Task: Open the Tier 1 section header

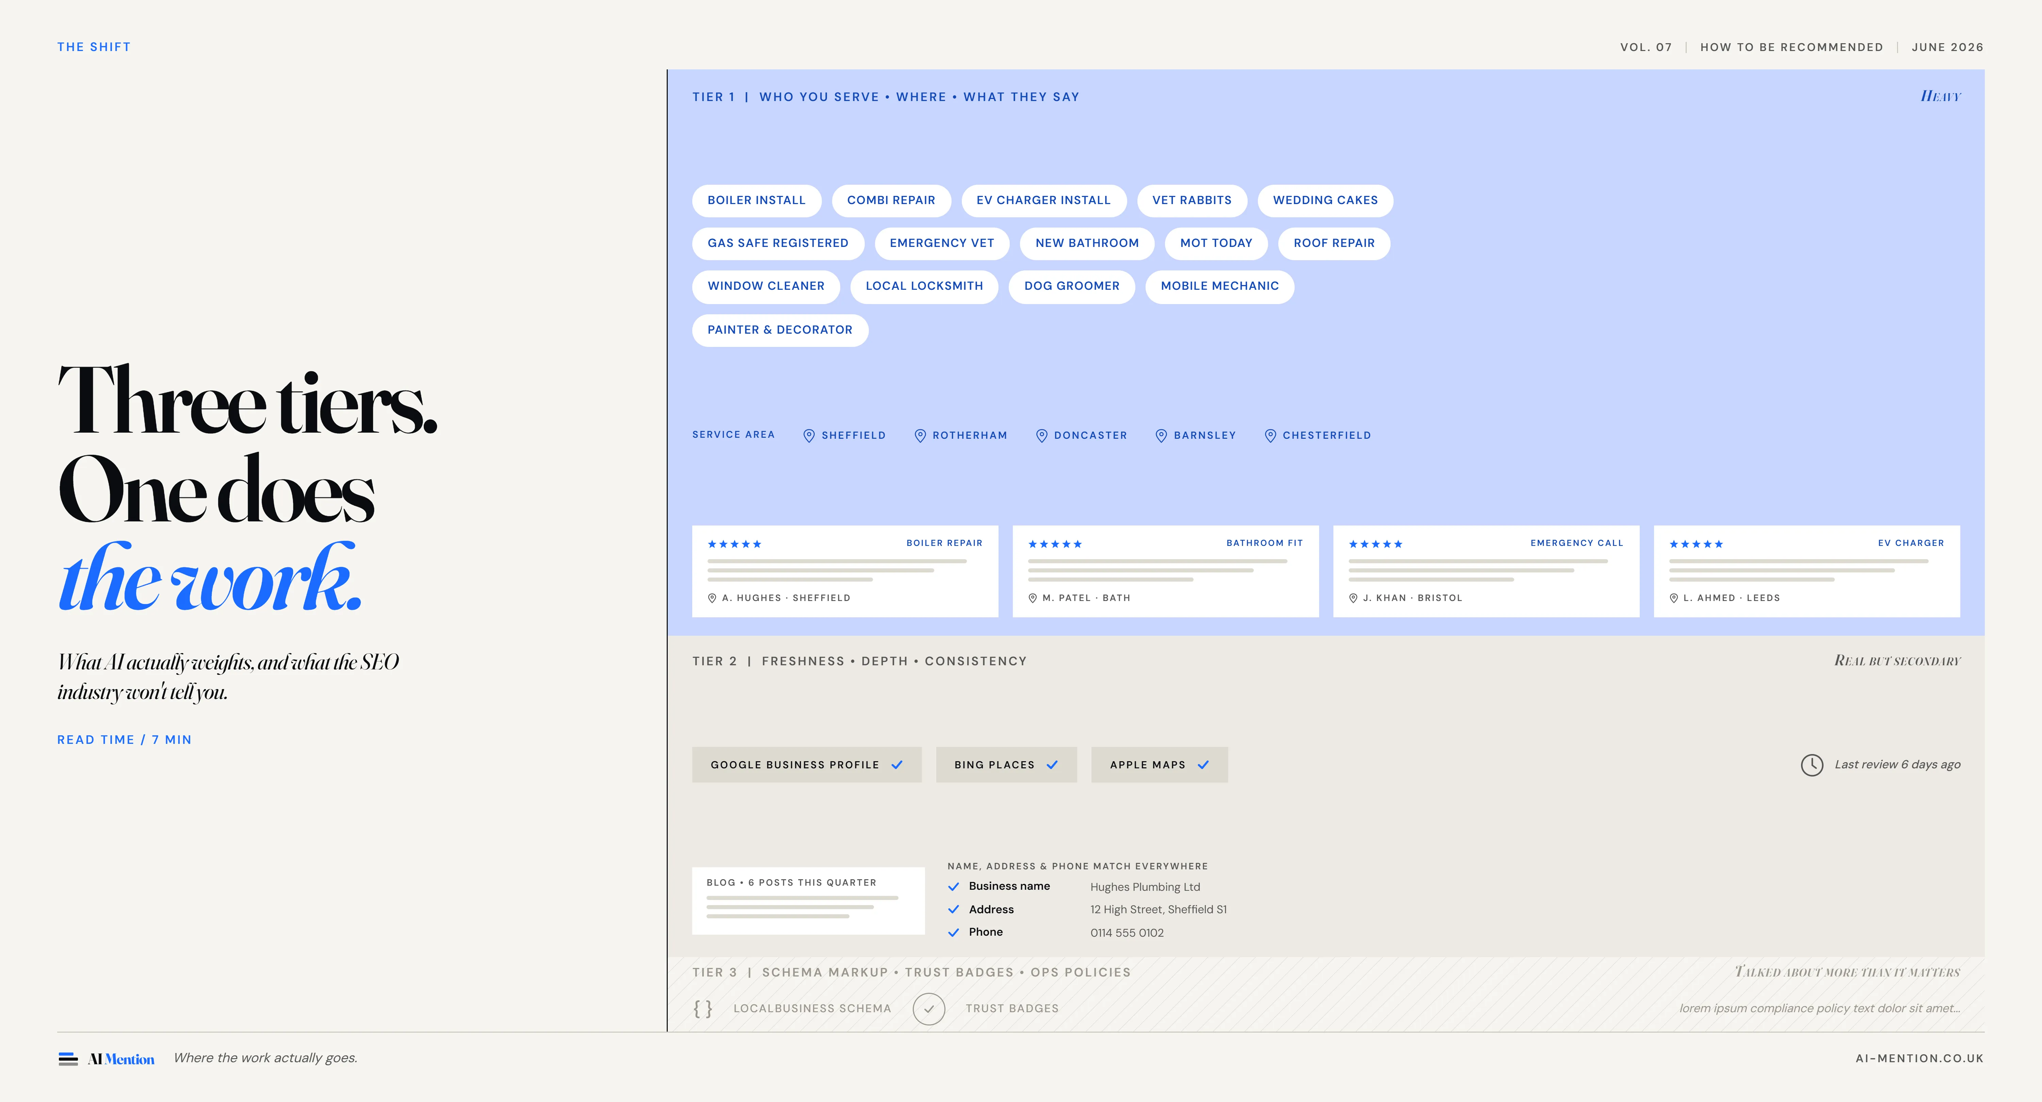Action: [886, 97]
